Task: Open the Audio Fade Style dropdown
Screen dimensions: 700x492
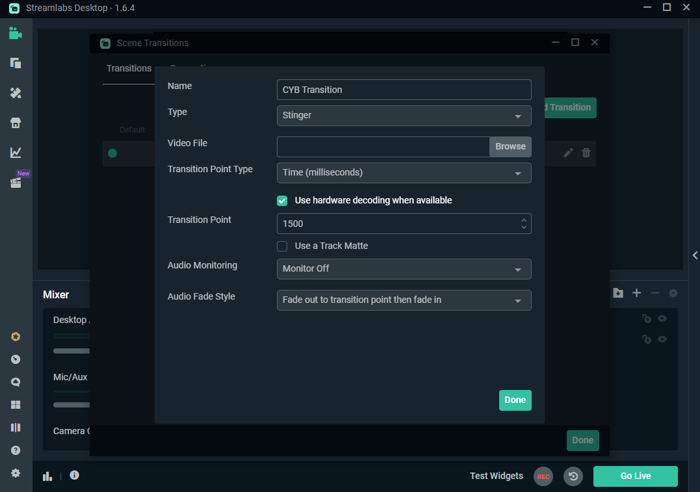Action: tap(404, 300)
